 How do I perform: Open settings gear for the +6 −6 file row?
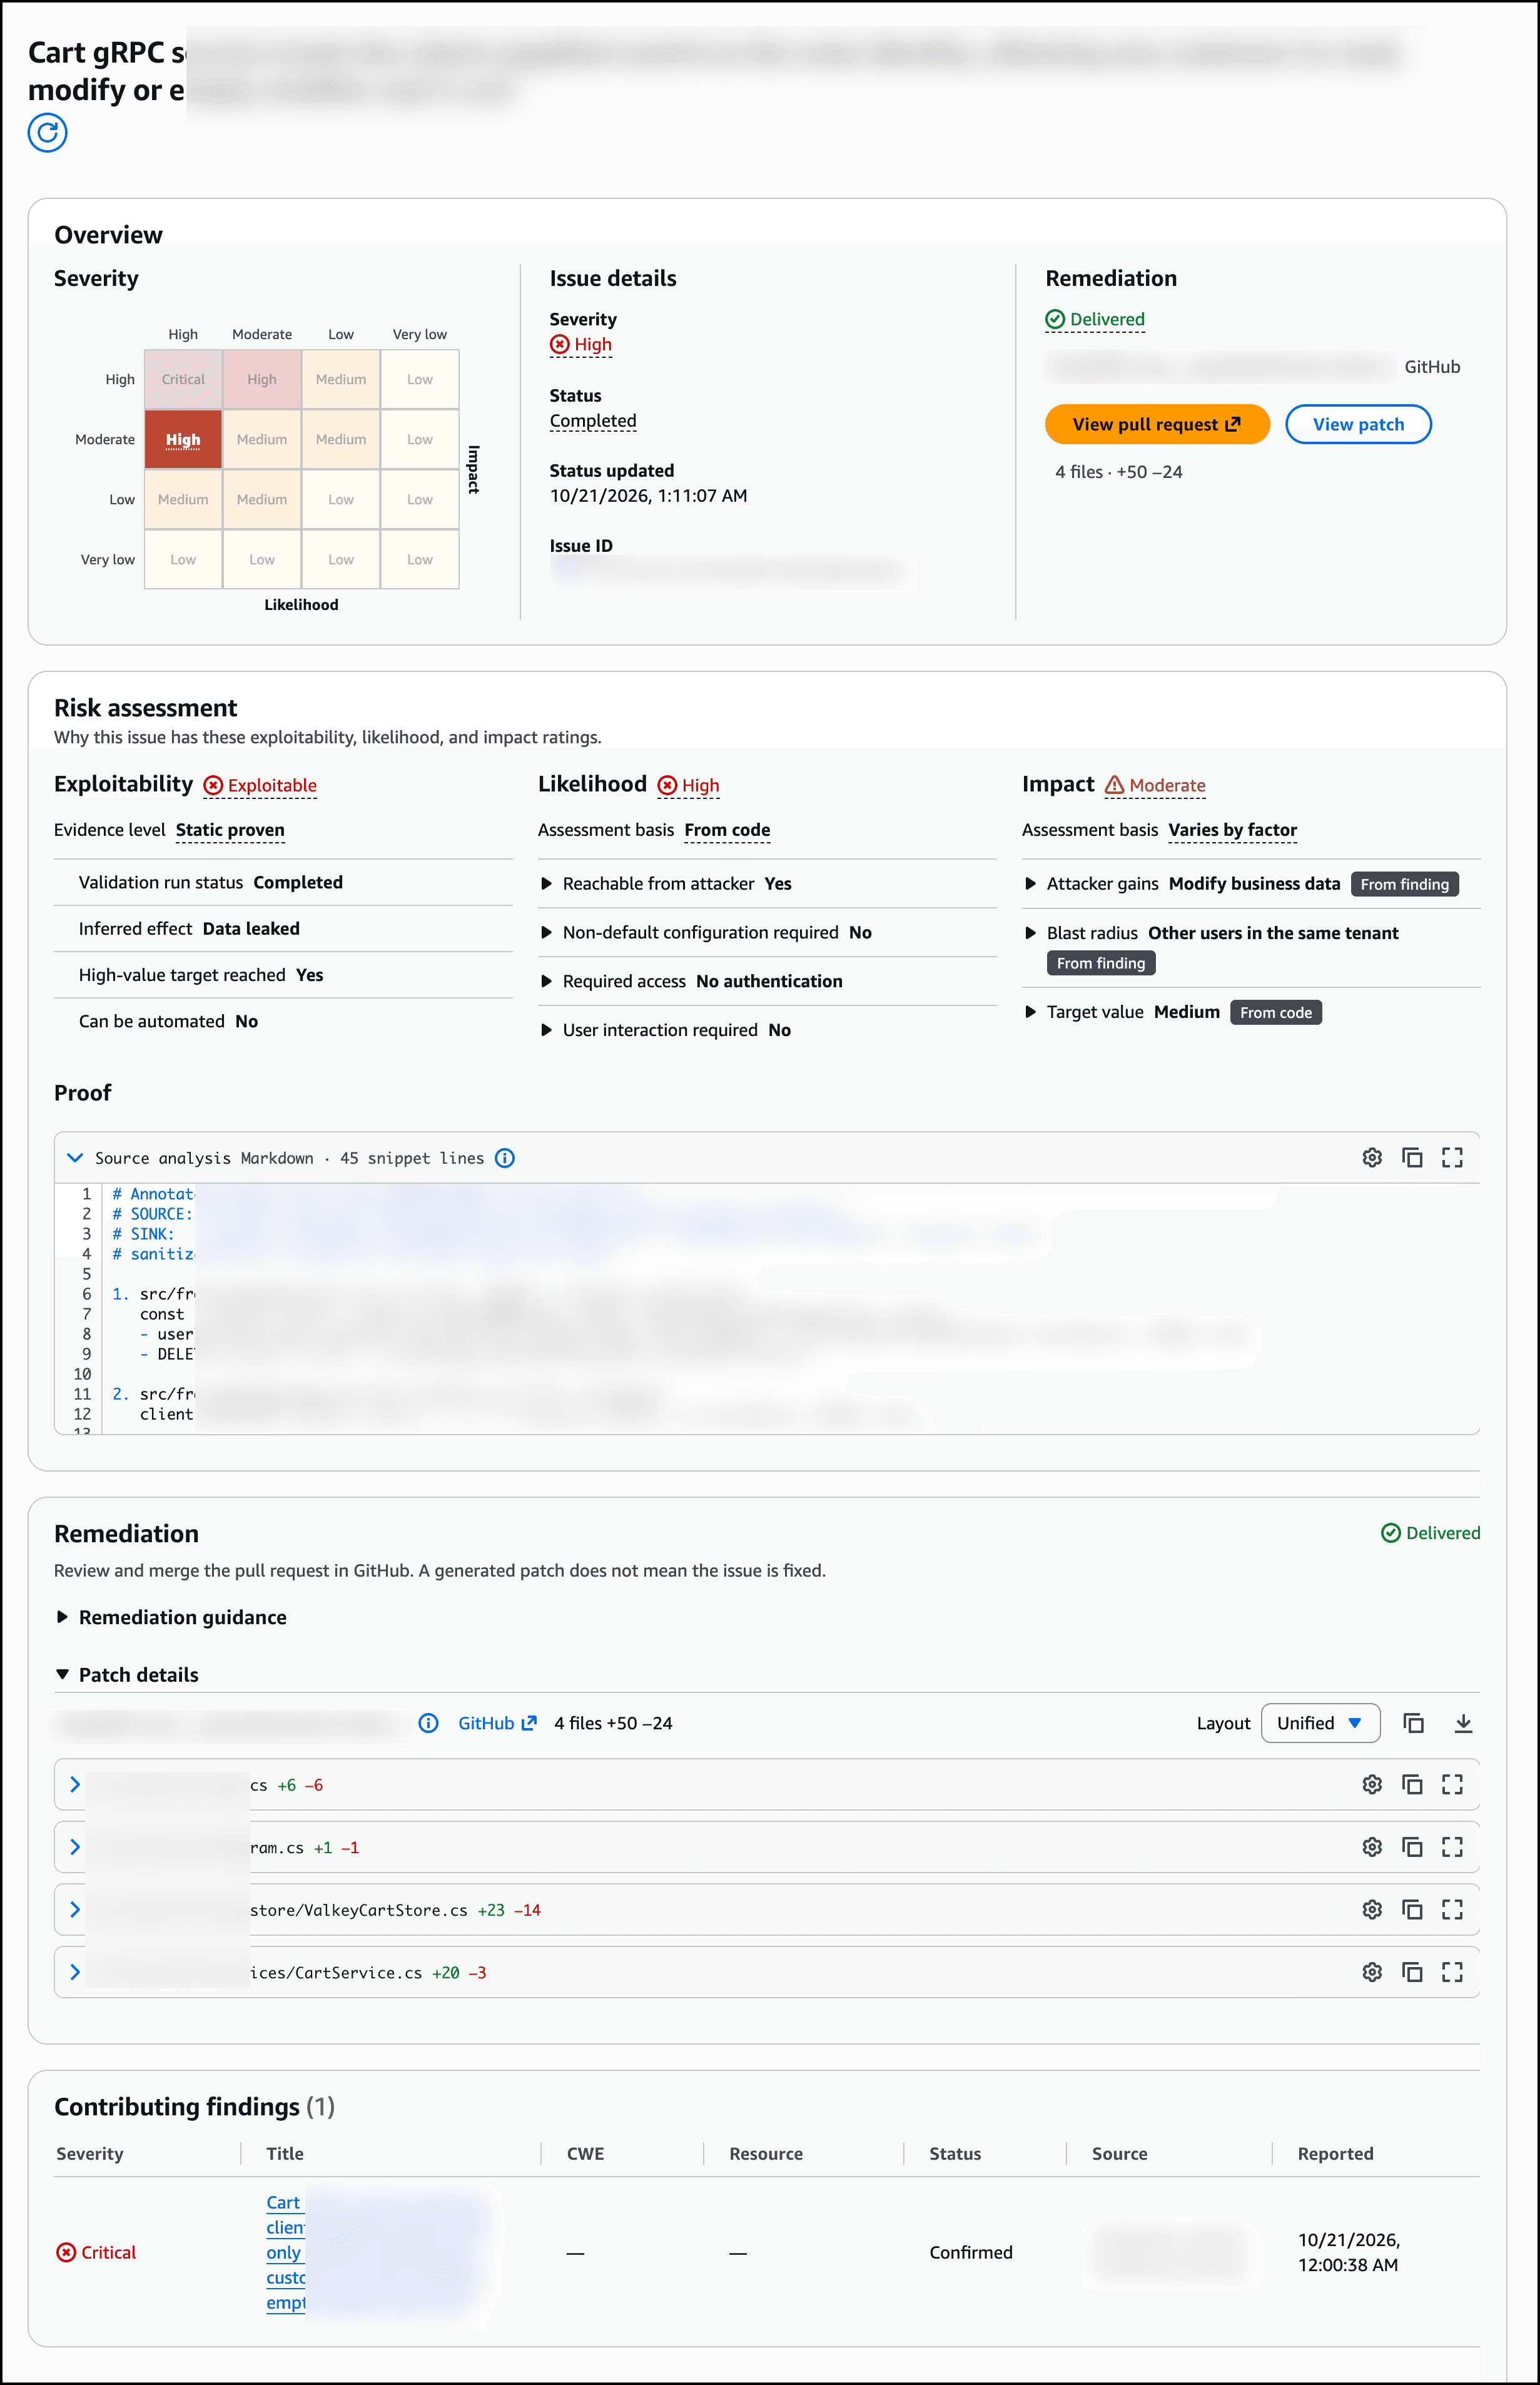point(1372,1784)
